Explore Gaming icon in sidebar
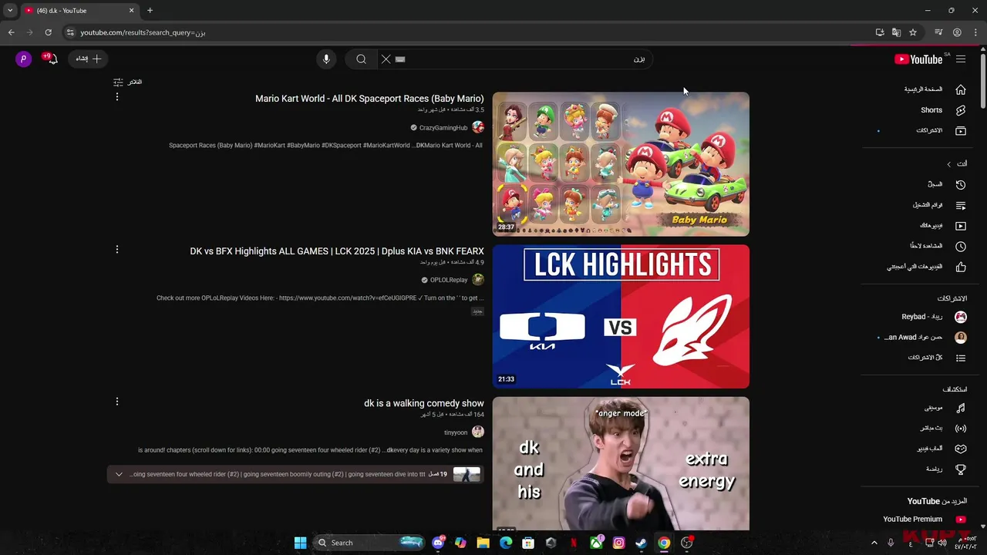This screenshot has height=555, width=987. [x=961, y=449]
